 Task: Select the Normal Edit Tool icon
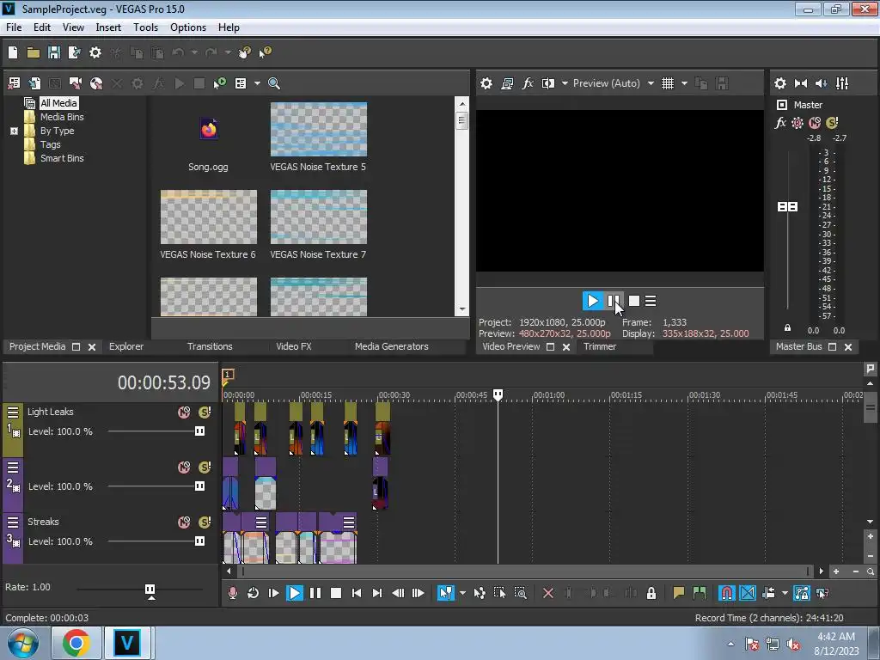click(446, 593)
